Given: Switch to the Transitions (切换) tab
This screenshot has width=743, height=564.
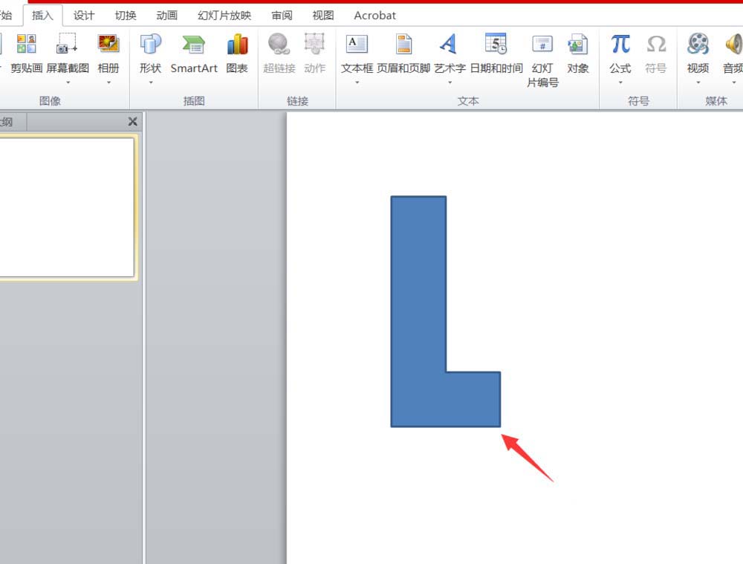Looking at the screenshot, I should click(126, 16).
